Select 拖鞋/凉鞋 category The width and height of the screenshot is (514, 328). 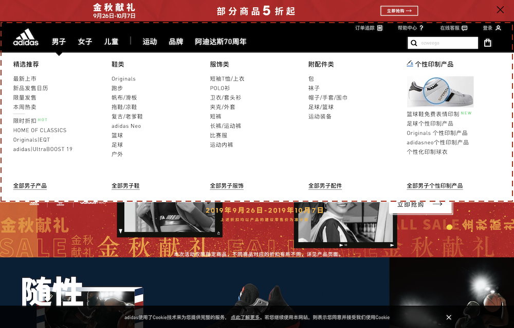[x=124, y=107]
